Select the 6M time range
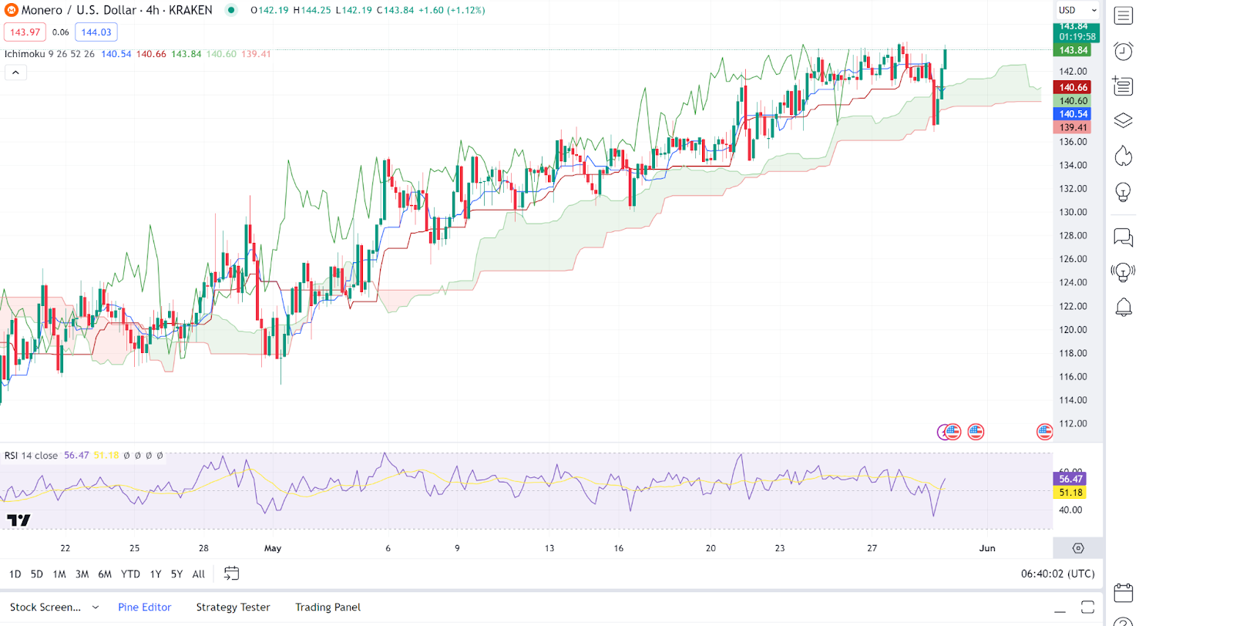Screen dimensions: 1233x626 click(x=105, y=574)
